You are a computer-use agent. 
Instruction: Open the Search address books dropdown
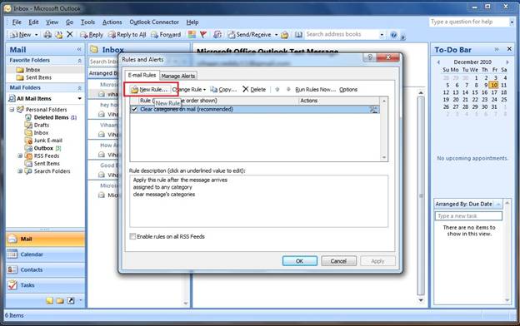click(382, 34)
